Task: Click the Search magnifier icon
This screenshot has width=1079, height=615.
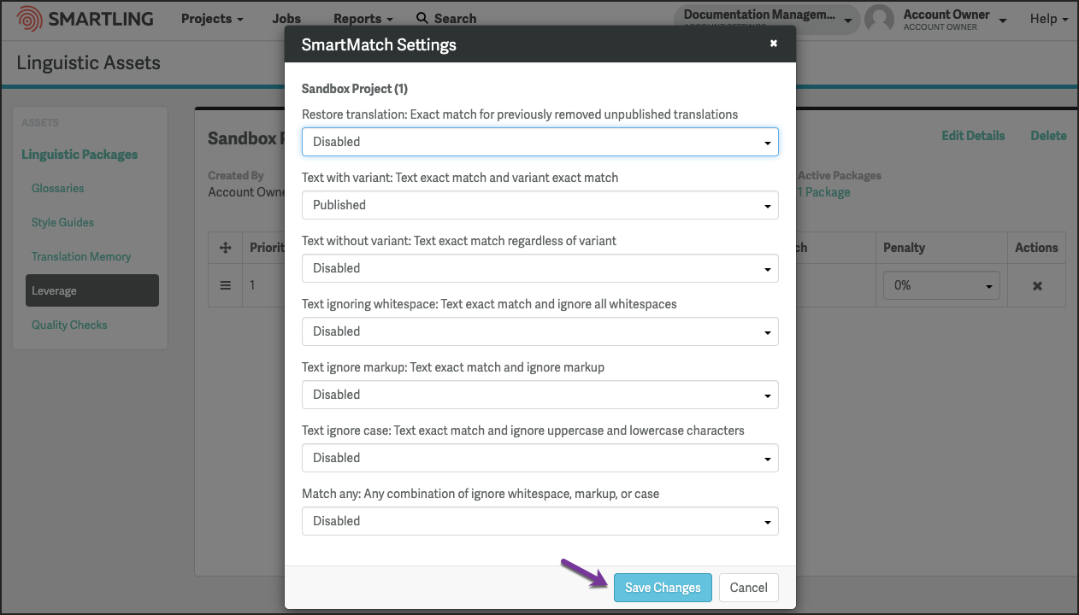Action: click(x=422, y=18)
